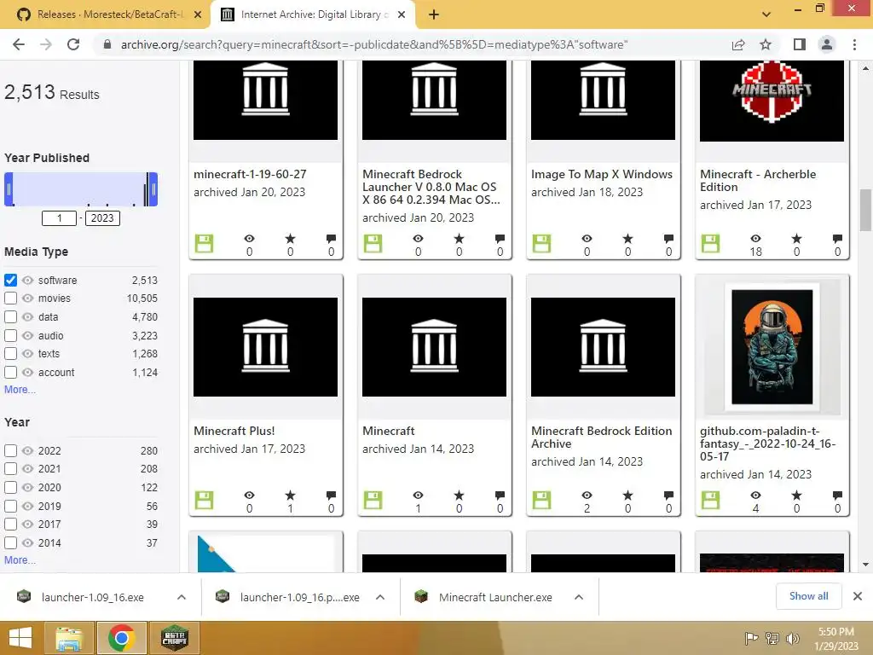Click favorites star on Minecraft Bedrock Launcher card
The width and height of the screenshot is (873, 655).
point(459,239)
